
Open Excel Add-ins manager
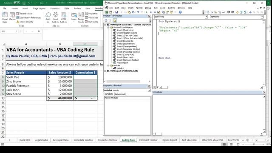click(56, 17)
